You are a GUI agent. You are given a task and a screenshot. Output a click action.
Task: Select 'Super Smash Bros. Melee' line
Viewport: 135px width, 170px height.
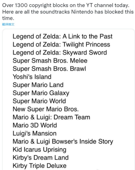50,61
